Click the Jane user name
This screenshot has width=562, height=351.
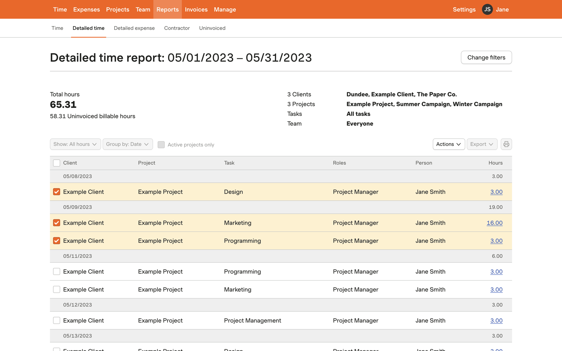tap(502, 9)
